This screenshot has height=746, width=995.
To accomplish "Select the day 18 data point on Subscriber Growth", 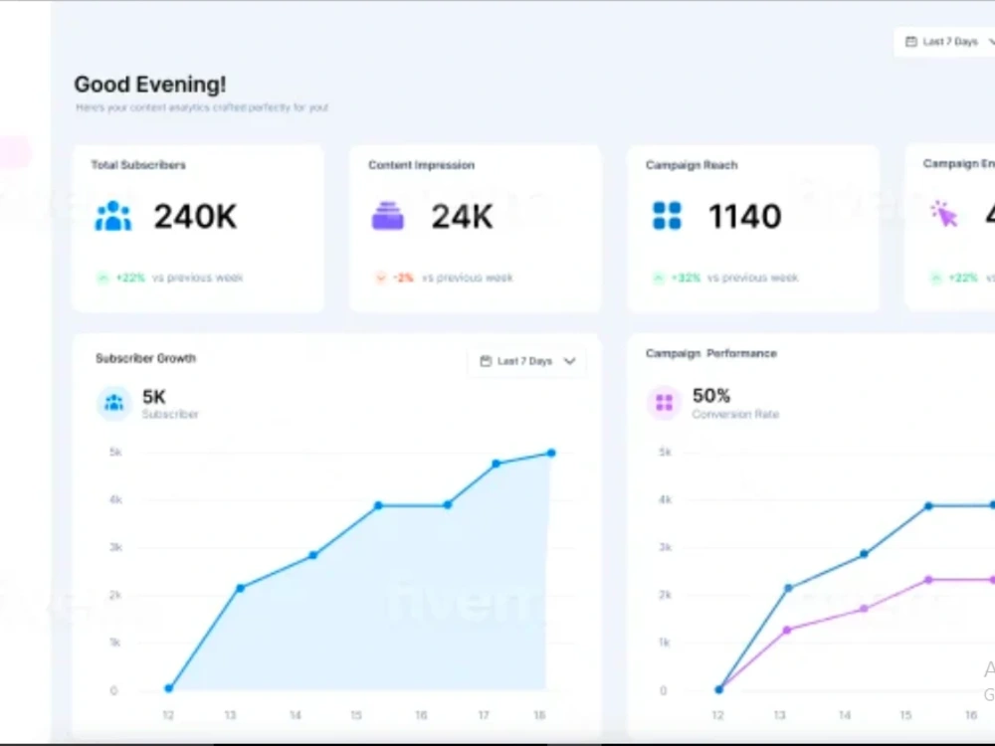I will pos(551,453).
